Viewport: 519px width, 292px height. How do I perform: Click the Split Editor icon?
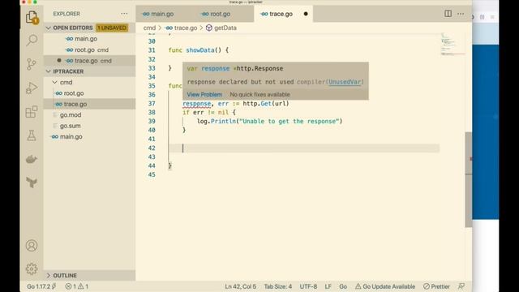pos(448,14)
